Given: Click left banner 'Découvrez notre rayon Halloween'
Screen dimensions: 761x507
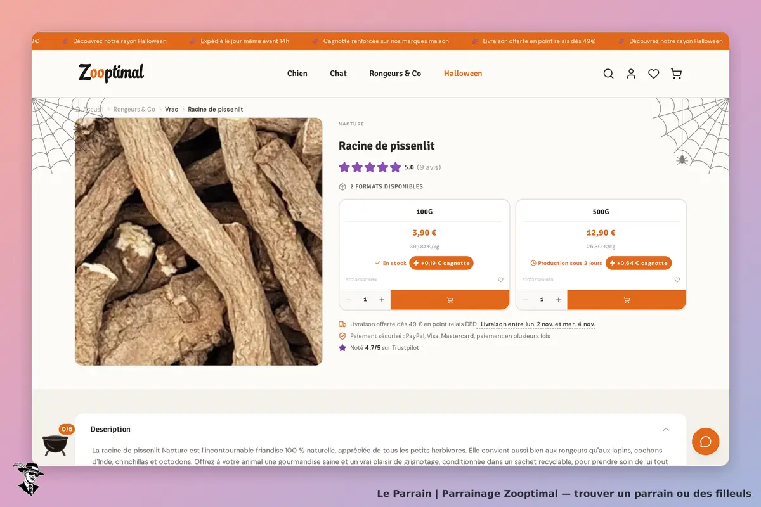Looking at the screenshot, I should coord(119,41).
